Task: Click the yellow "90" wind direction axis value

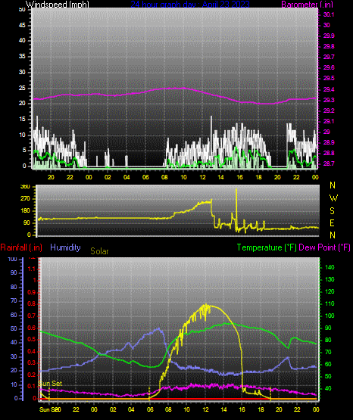Action: pyautogui.click(x=27, y=222)
